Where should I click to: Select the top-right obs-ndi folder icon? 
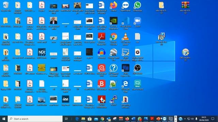tap(161, 7)
